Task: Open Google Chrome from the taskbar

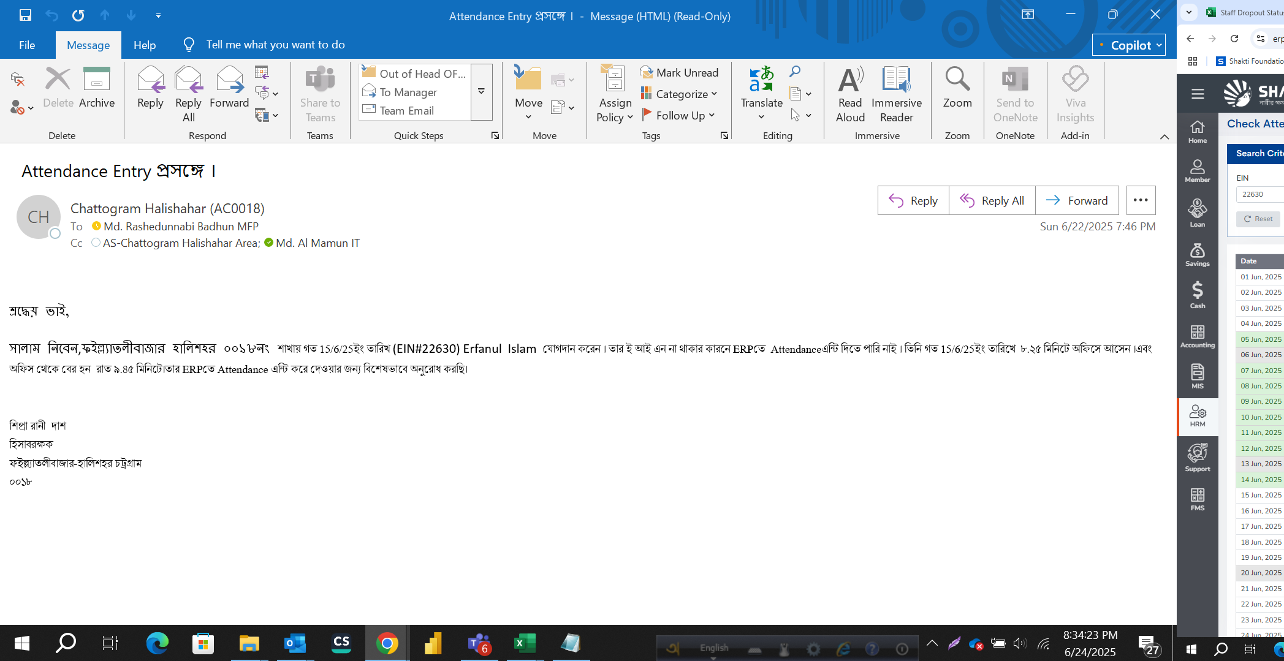Action: tap(387, 643)
